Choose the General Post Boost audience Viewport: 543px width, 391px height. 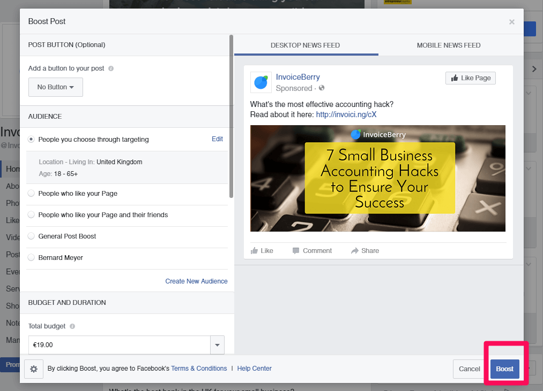coord(31,236)
